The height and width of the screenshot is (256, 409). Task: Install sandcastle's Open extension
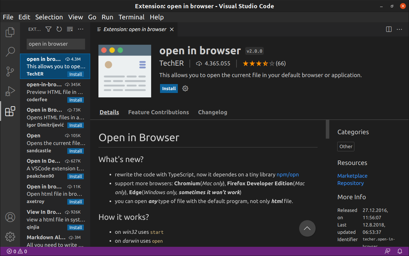(76, 151)
